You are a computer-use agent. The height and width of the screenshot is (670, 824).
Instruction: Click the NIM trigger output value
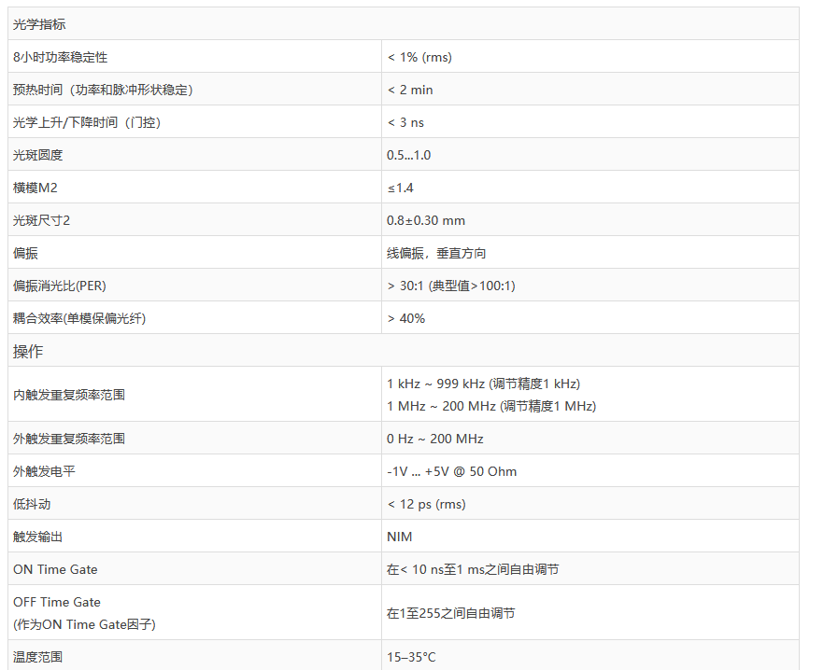pos(400,537)
